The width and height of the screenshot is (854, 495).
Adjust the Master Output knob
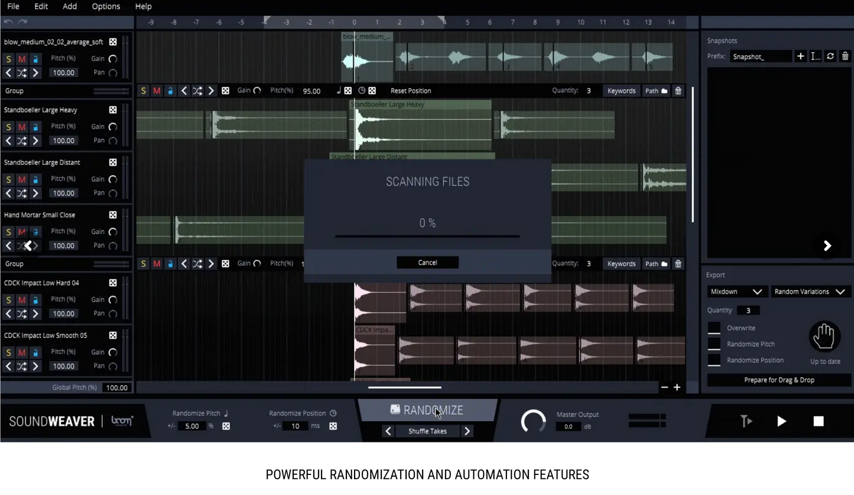pyautogui.click(x=533, y=421)
